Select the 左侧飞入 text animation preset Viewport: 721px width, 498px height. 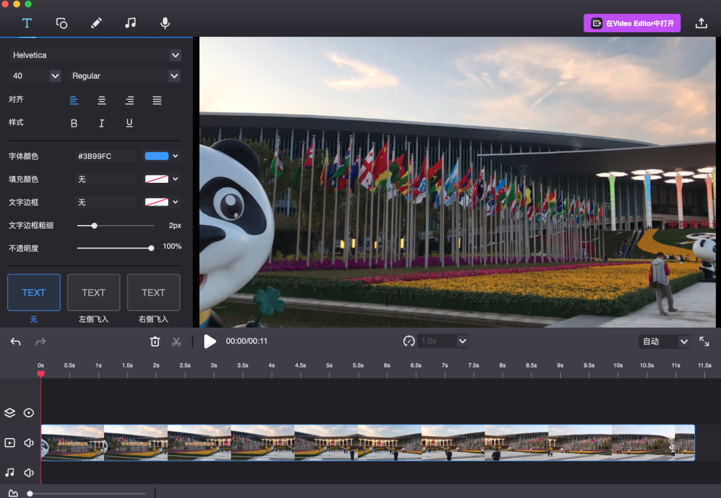[94, 292]
